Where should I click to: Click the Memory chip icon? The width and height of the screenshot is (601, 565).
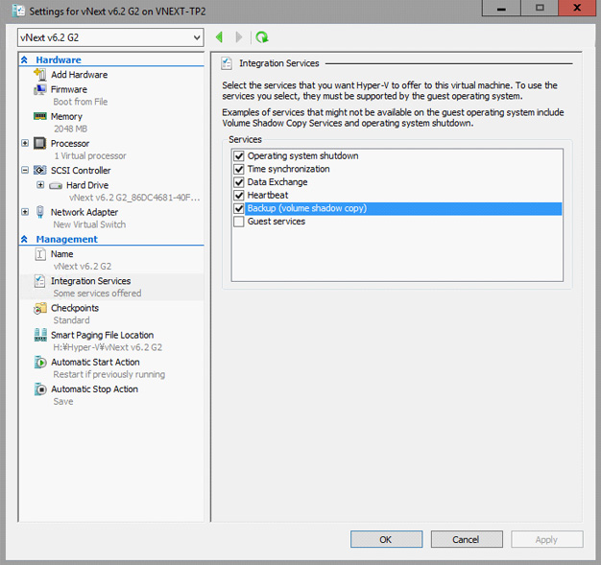[40, 116]
